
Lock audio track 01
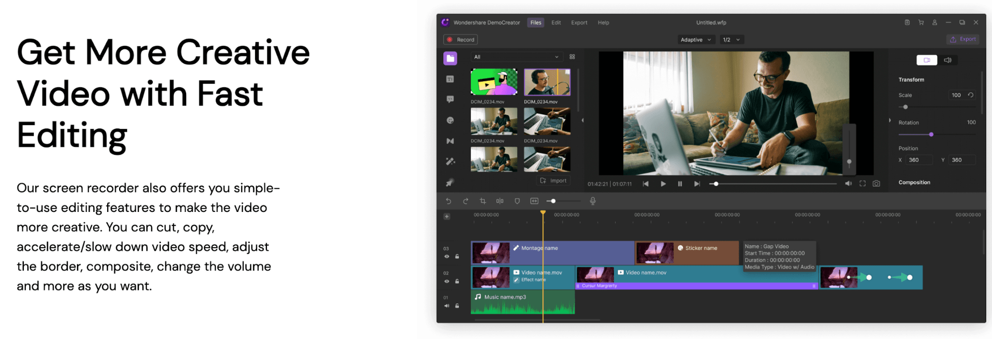[x=457, y=306]
